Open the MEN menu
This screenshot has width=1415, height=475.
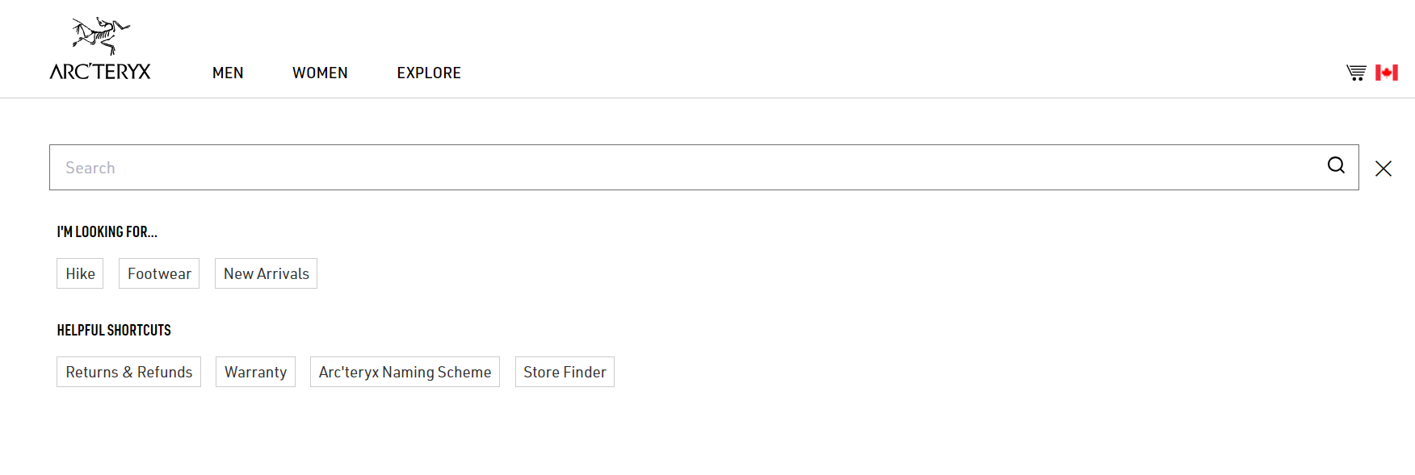(228, 73)
